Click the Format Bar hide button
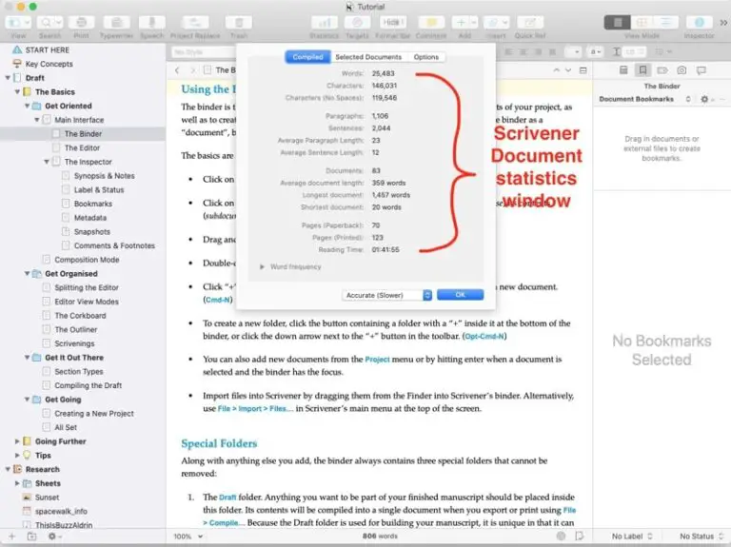The width and height of the screenshot is (731, 547). point(392,23)
